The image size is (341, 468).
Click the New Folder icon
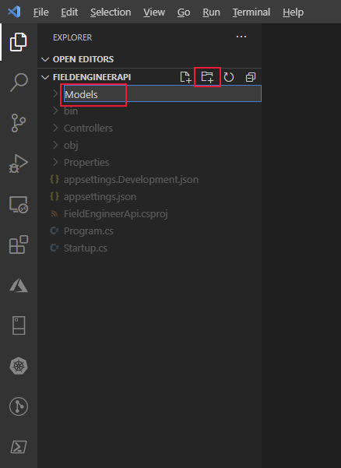[207, 77]
